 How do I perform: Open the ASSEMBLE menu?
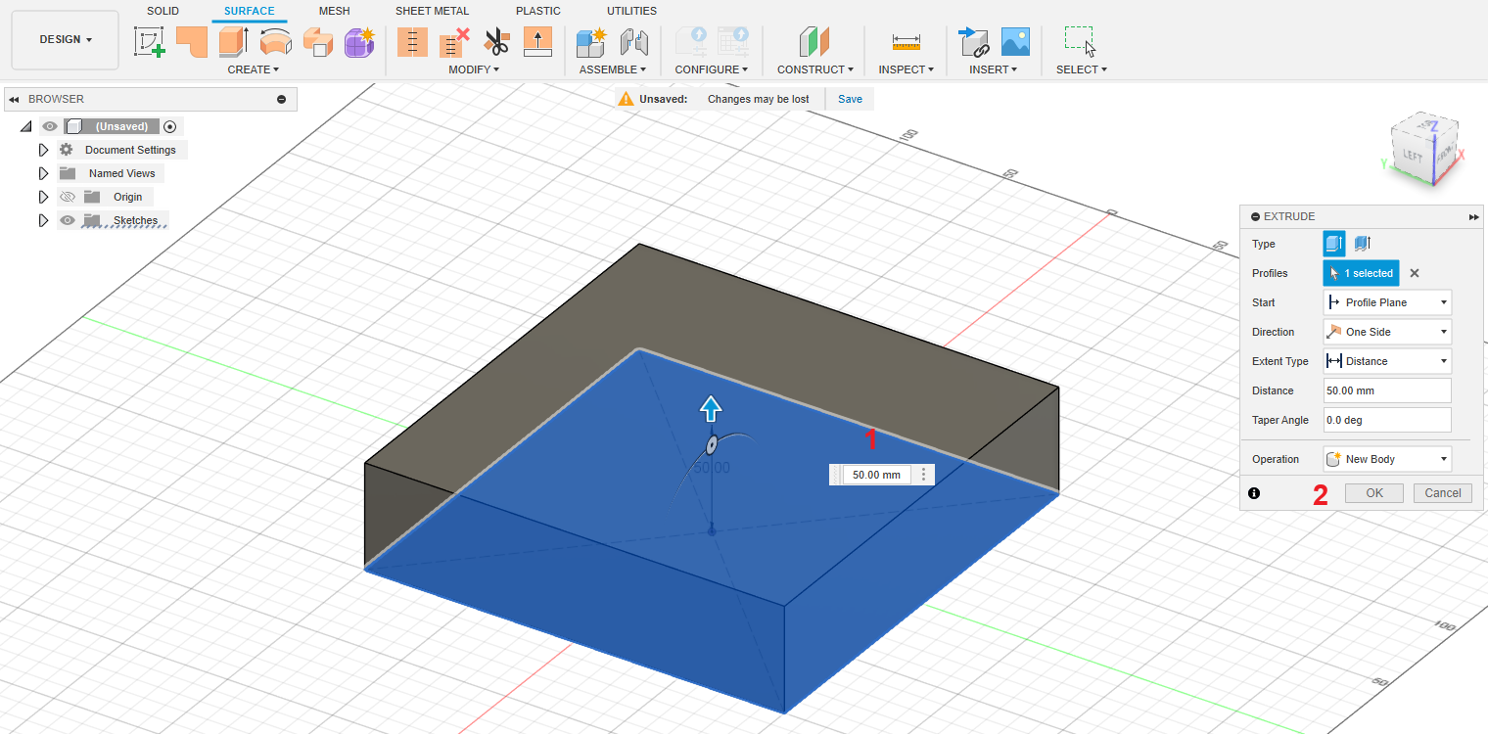[x=613, y=69]
